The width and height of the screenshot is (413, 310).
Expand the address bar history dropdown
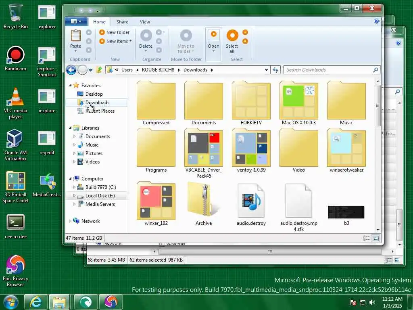pos(266,70)
